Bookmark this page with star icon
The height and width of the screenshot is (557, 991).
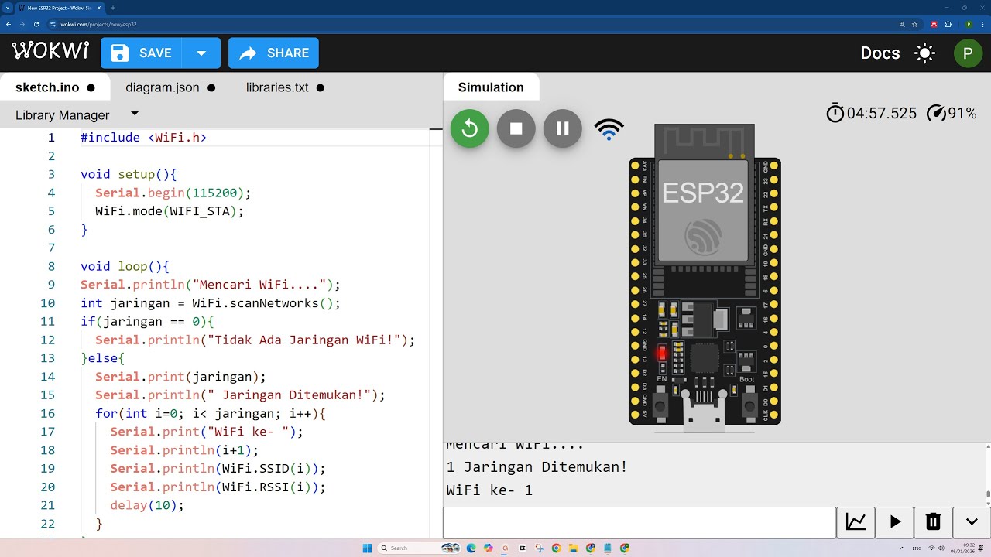tap(914, 24)
